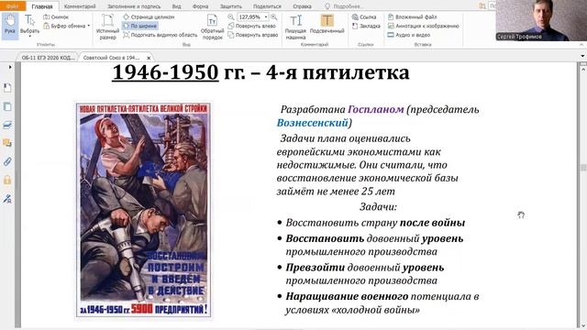Add Аннотация к изображению
The height and width of the screenshot is (330, 587).
(423, 26)
